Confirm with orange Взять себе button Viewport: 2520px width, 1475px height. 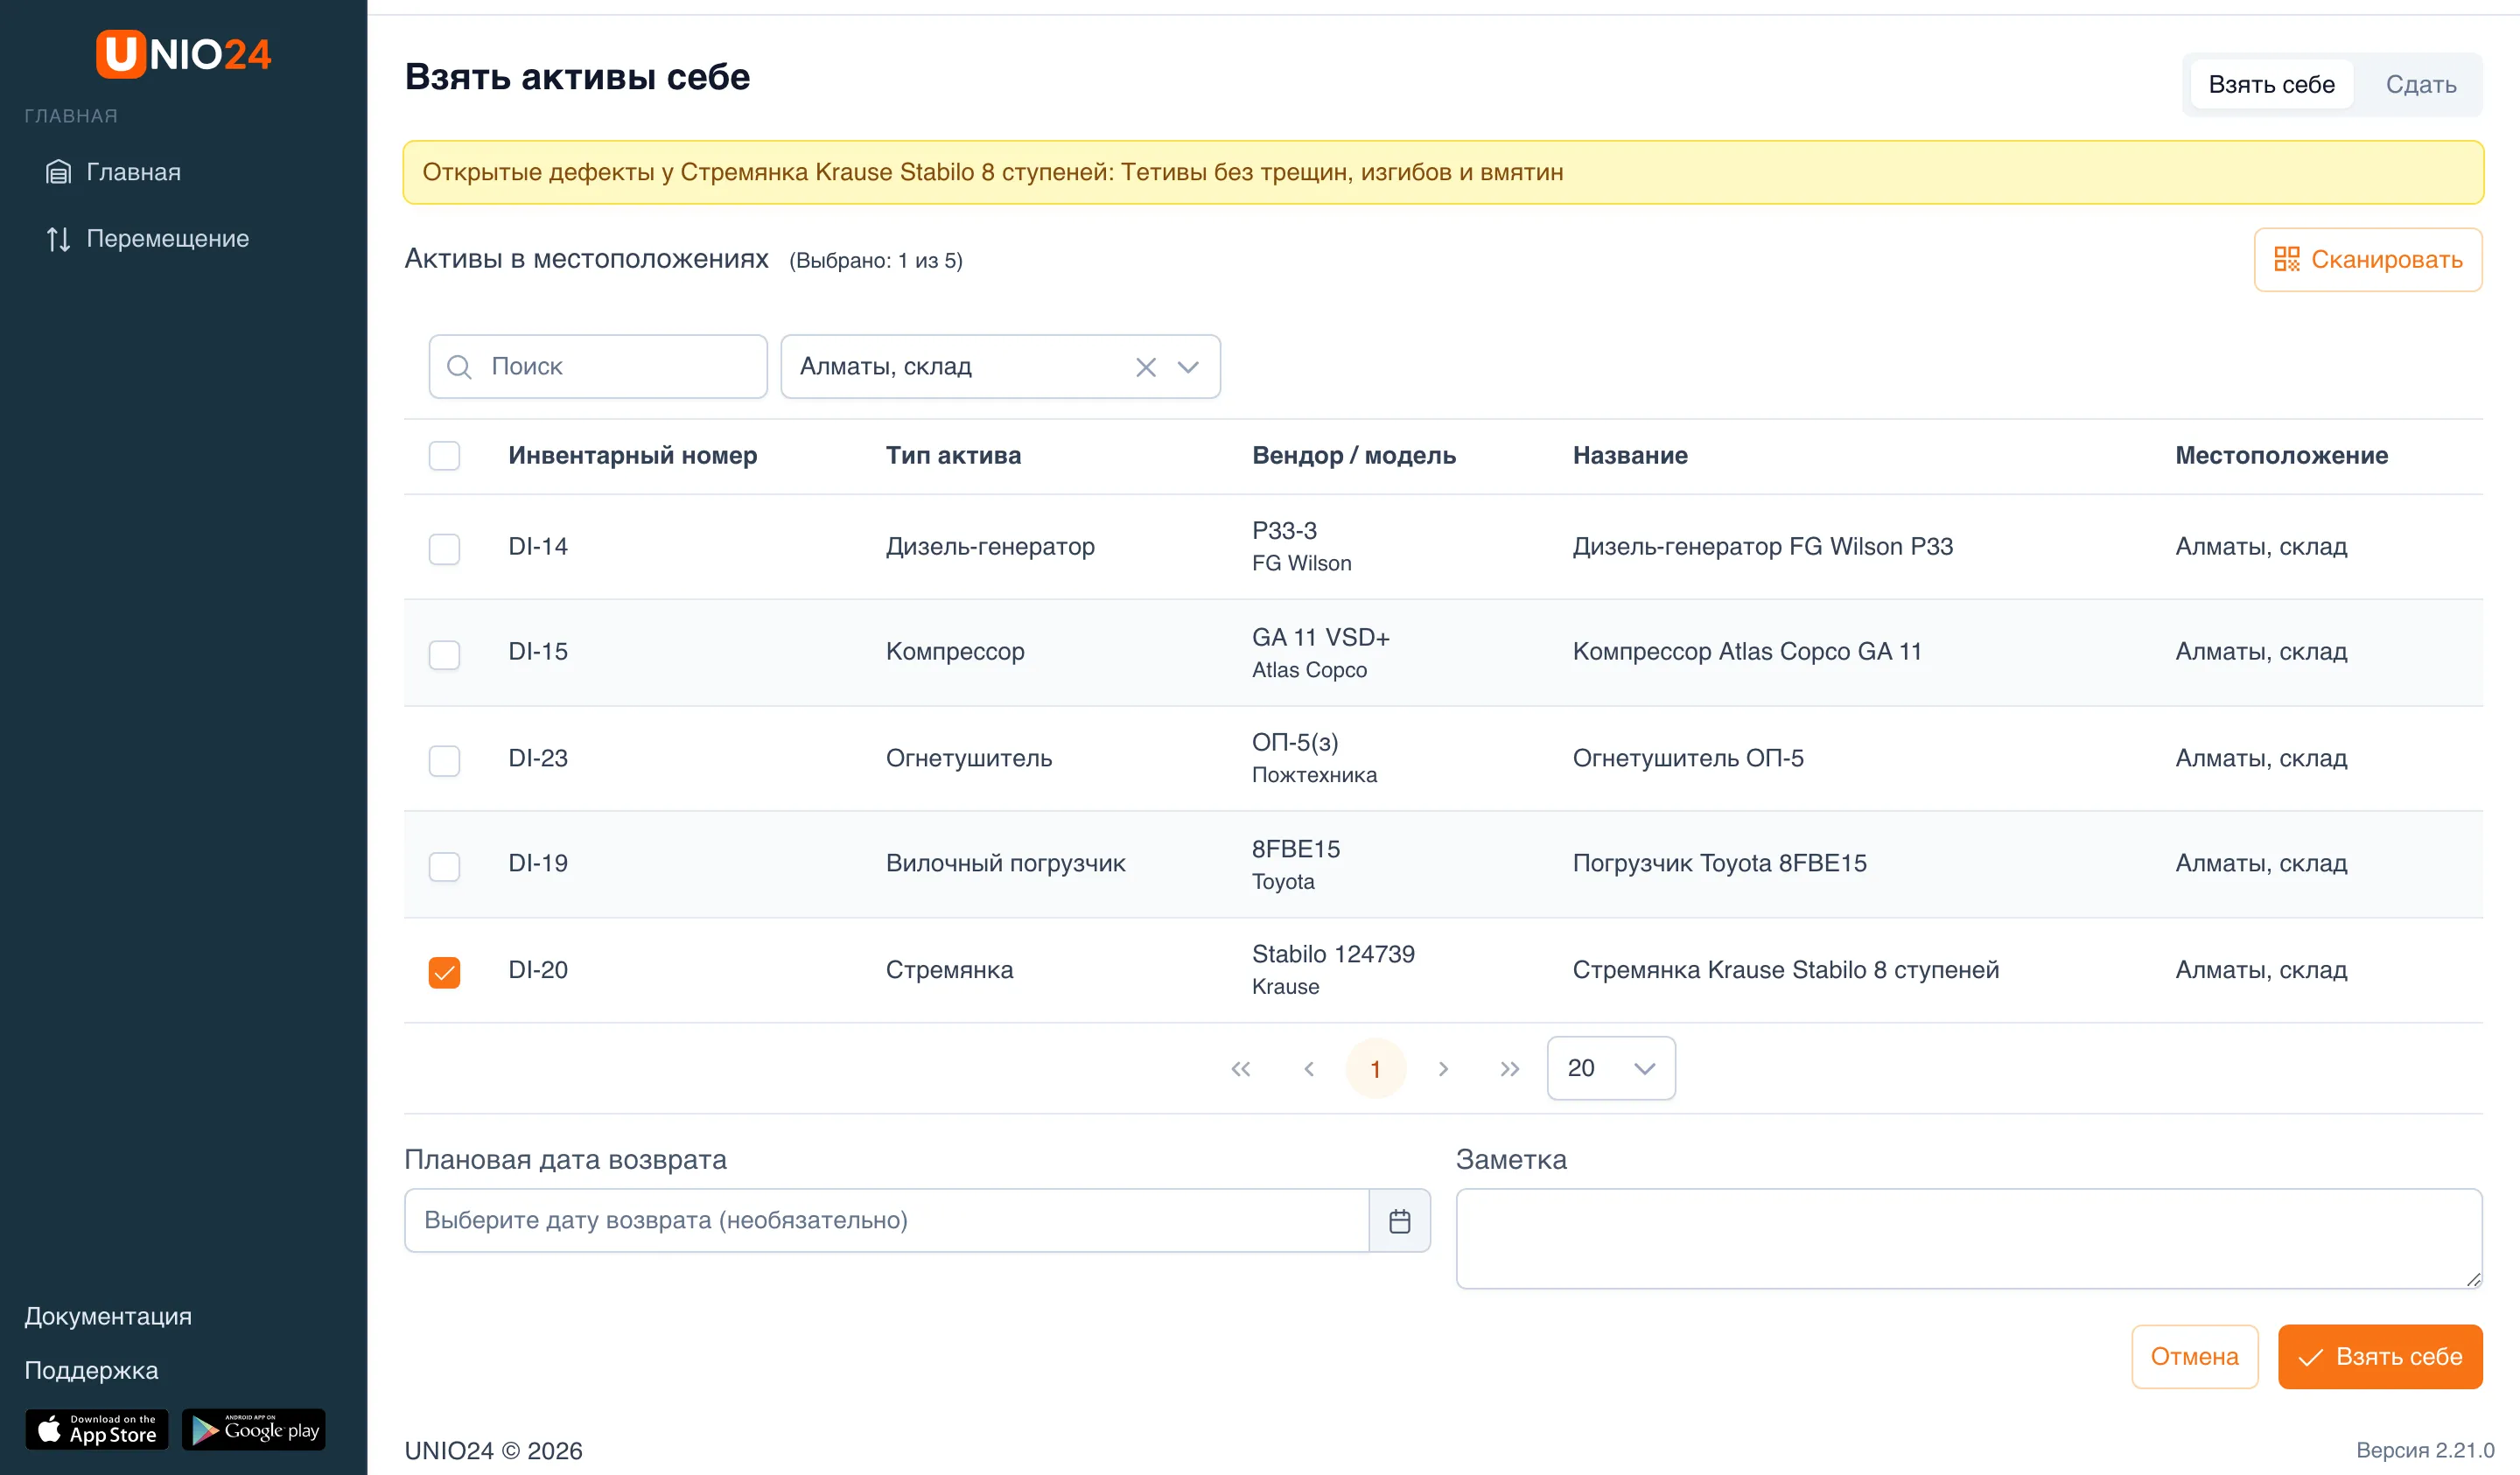[2380, 1357]
